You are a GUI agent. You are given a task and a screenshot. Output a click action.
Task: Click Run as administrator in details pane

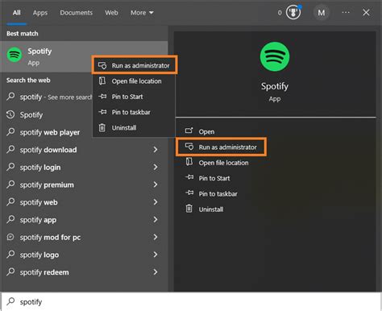pos(221,147)
